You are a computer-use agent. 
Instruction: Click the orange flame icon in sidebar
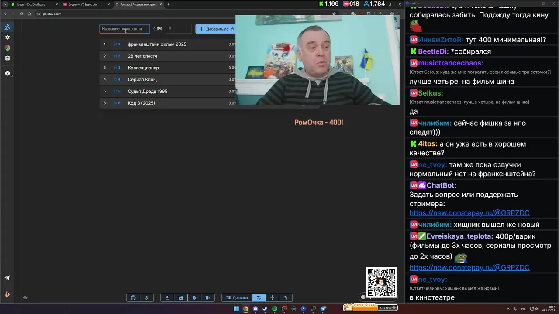pos(7,294)
